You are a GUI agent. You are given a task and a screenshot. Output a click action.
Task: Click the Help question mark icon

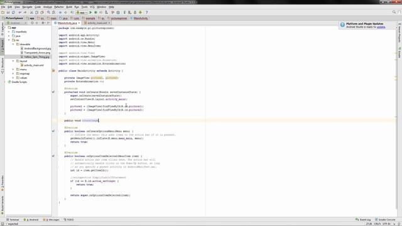tap(146, 13)
